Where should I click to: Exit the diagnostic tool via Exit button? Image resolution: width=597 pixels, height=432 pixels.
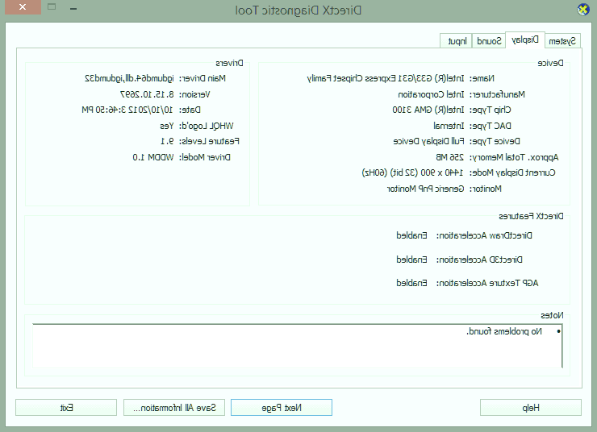tap(66, 408)
